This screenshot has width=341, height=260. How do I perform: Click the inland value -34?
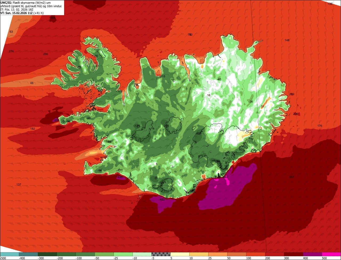[250, 102]
